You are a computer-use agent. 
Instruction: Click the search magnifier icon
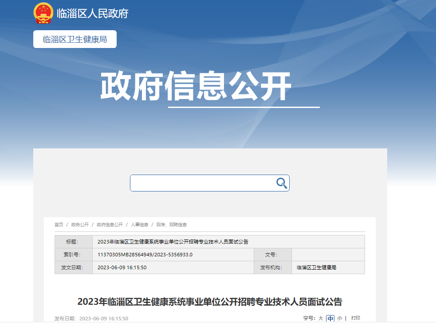pos(281,183)
